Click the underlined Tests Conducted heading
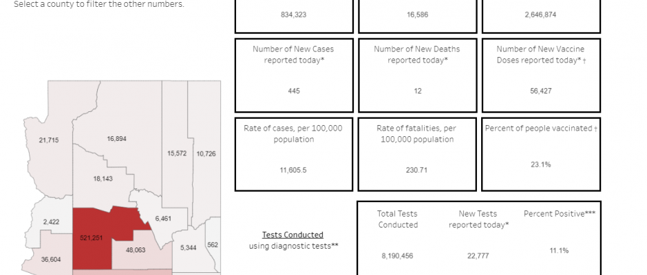647x275 pixels. tap(293, 235)
